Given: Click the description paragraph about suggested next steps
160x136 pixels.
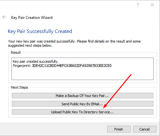Looking at the screenshot, I should pyautogui.click(x=74, y=44).
